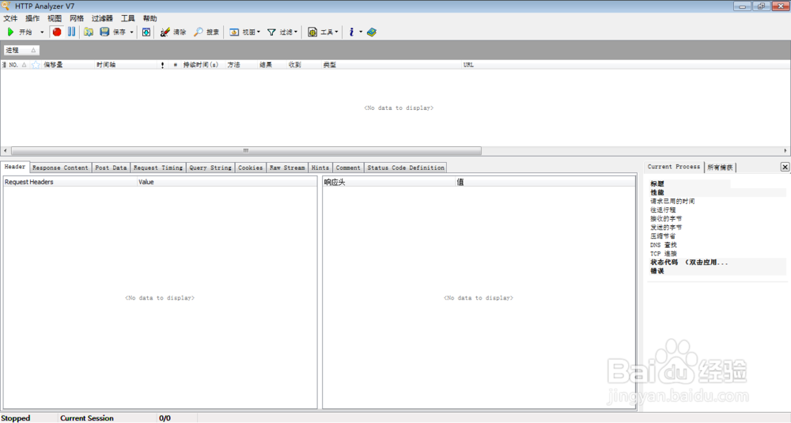The image size is (791, 423).
Task: Open the 工具 toolbar dropdown
Action: point(323,32)
